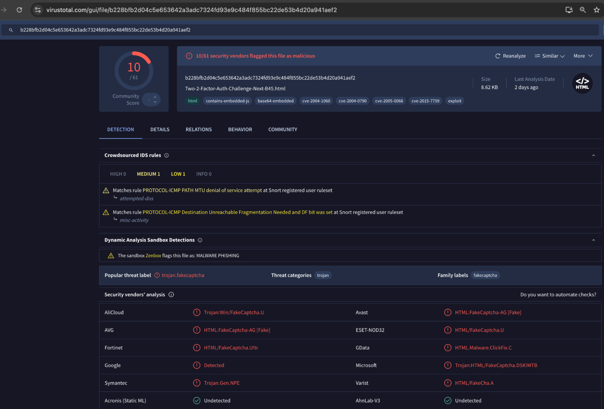Switch to the DETECTION tab
The height and width of the screenshot is (409, 604).
(121, 129)
